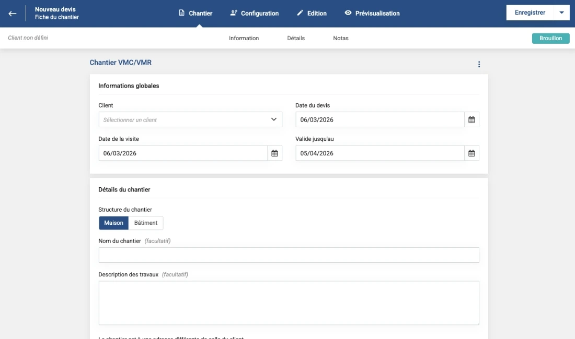Open the calendar for Valide jusqu'au
Viewport: 575px width, 339px height.
pos(471,153)
